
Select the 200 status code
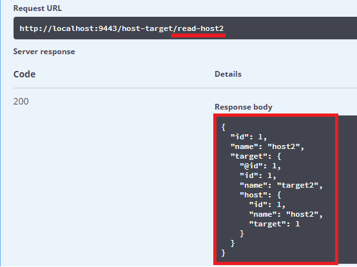tap(21, 101)
